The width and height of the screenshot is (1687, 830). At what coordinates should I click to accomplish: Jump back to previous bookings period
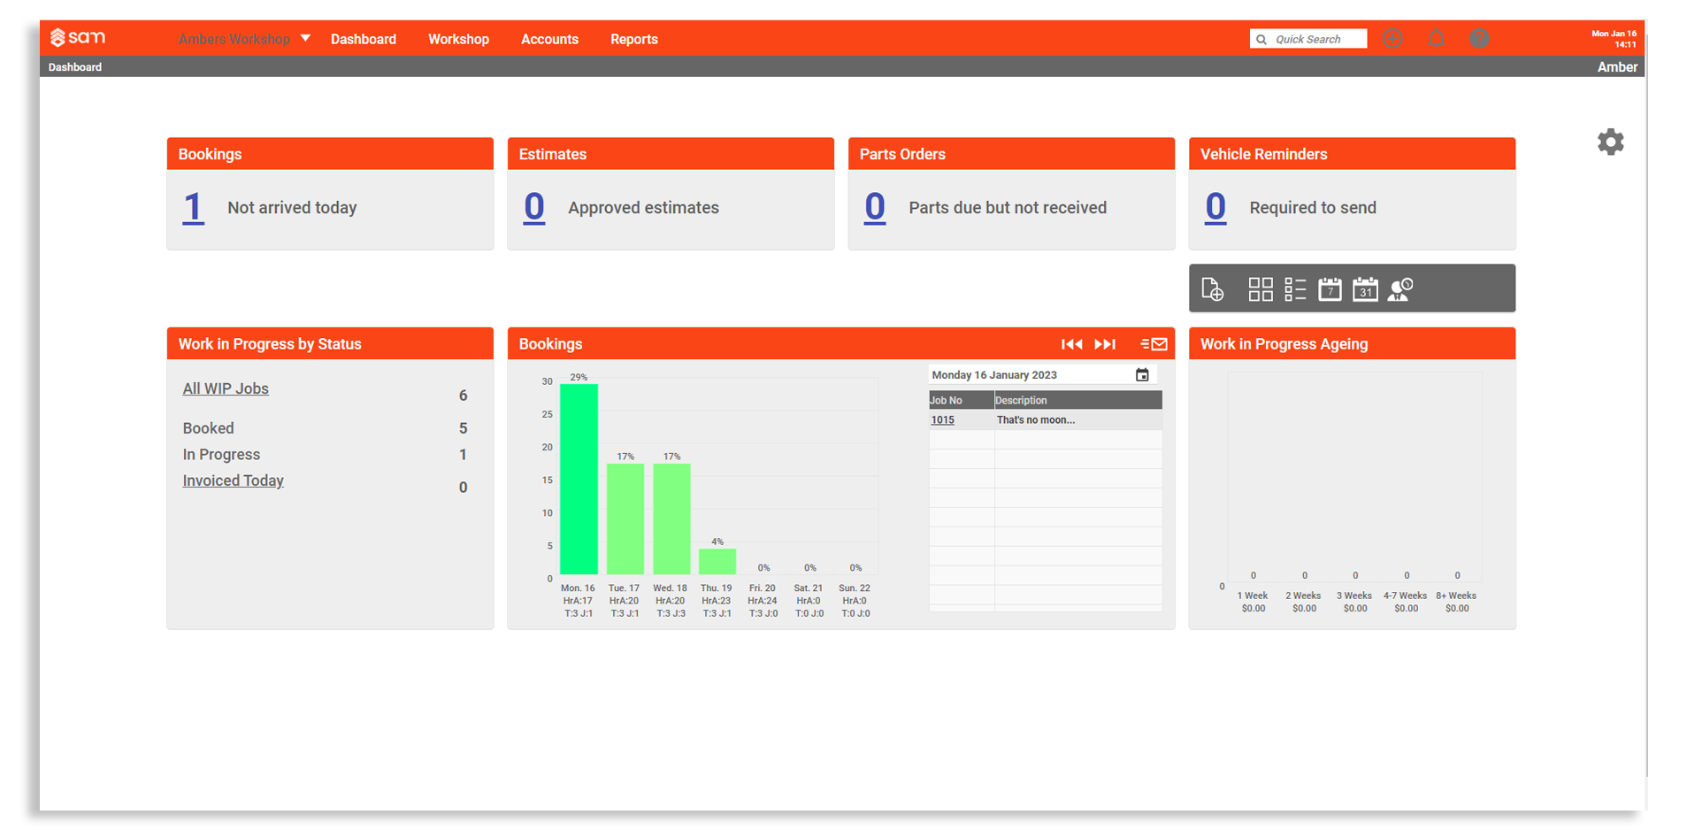pyautogui.click(x=1070, y=343)
